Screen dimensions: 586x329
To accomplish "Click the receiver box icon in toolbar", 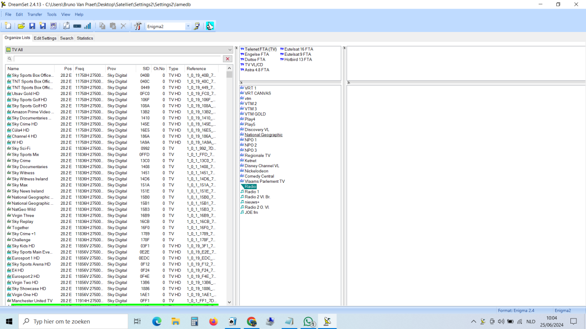I will click(x=77, y=26).
